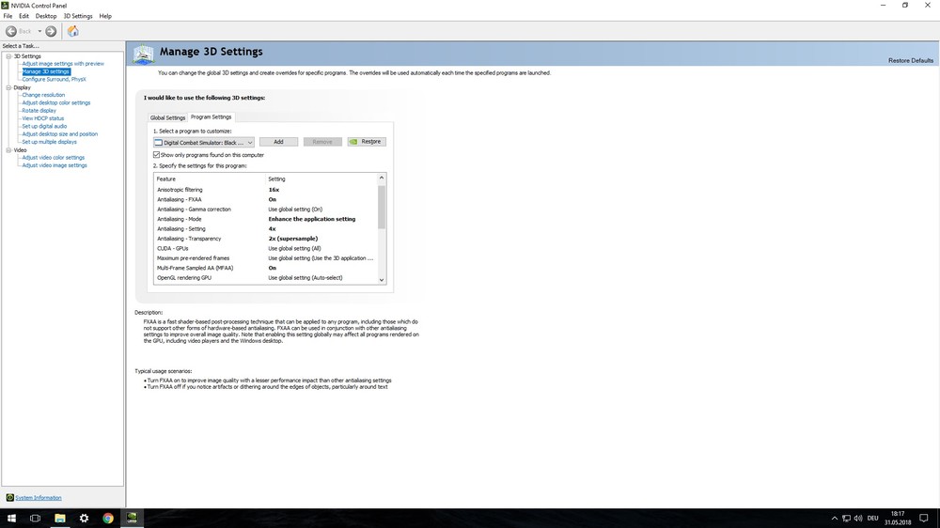The height and width of the screenshot is (528, 940).
Task: Click the Add program button
Action: 279,142
